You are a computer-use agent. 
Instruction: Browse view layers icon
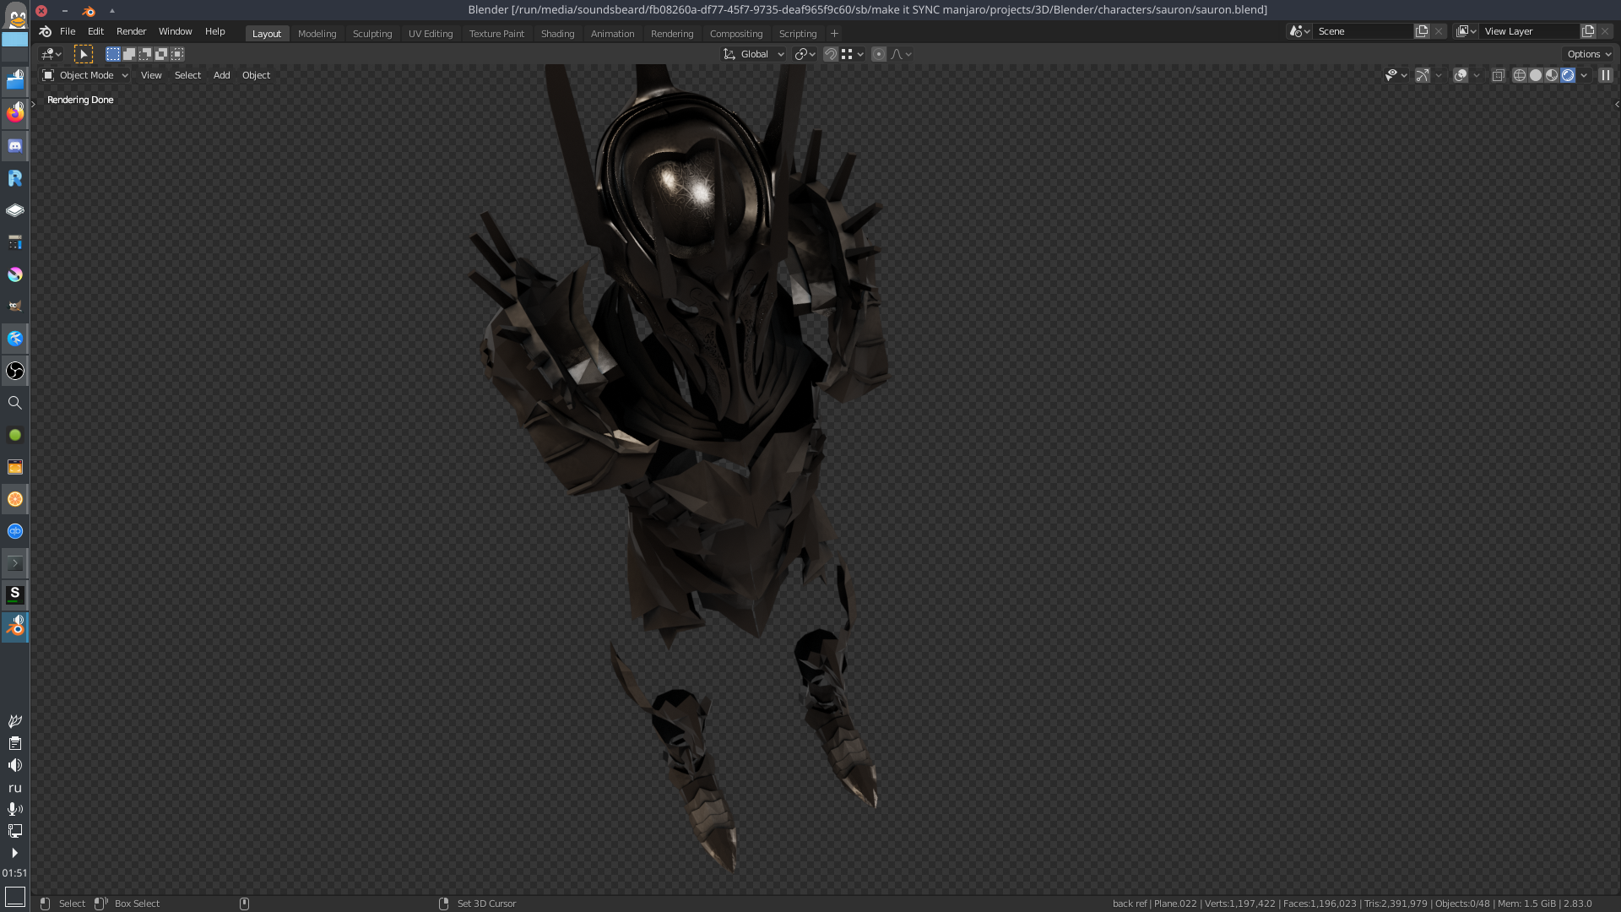(1466, 31)
